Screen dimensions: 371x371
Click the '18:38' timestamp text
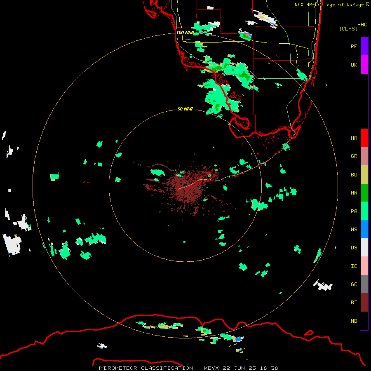269,368
